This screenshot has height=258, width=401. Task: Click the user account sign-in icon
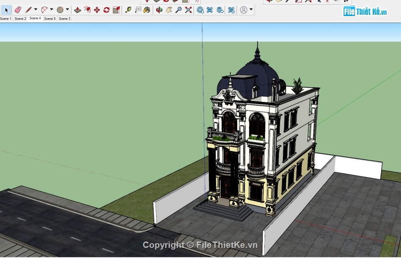coord(244,10)
